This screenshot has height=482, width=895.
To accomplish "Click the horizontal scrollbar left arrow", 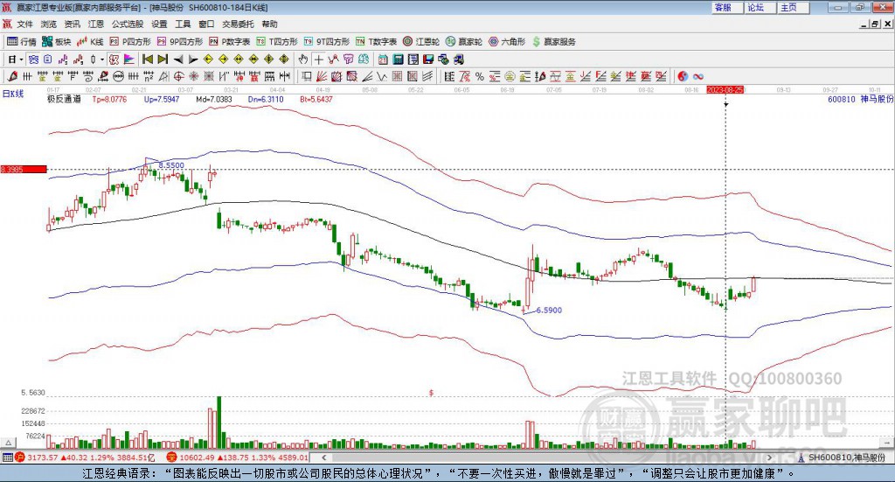I will [x=324, y=458].
